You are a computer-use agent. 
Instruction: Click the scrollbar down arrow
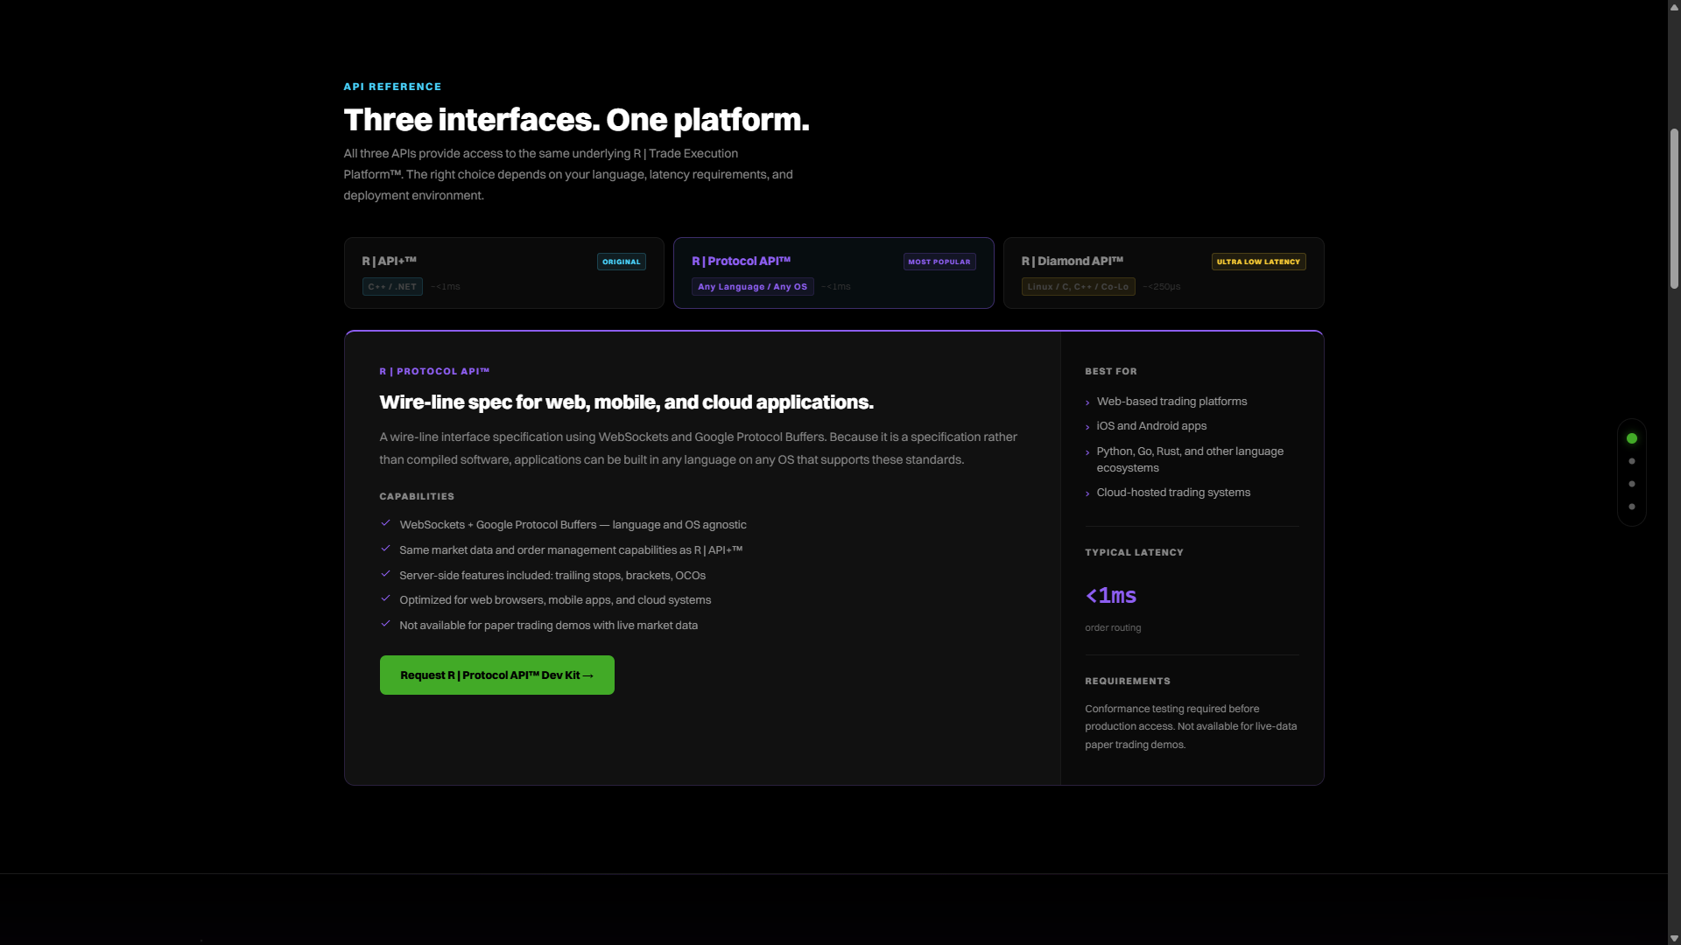[1674, 938]
